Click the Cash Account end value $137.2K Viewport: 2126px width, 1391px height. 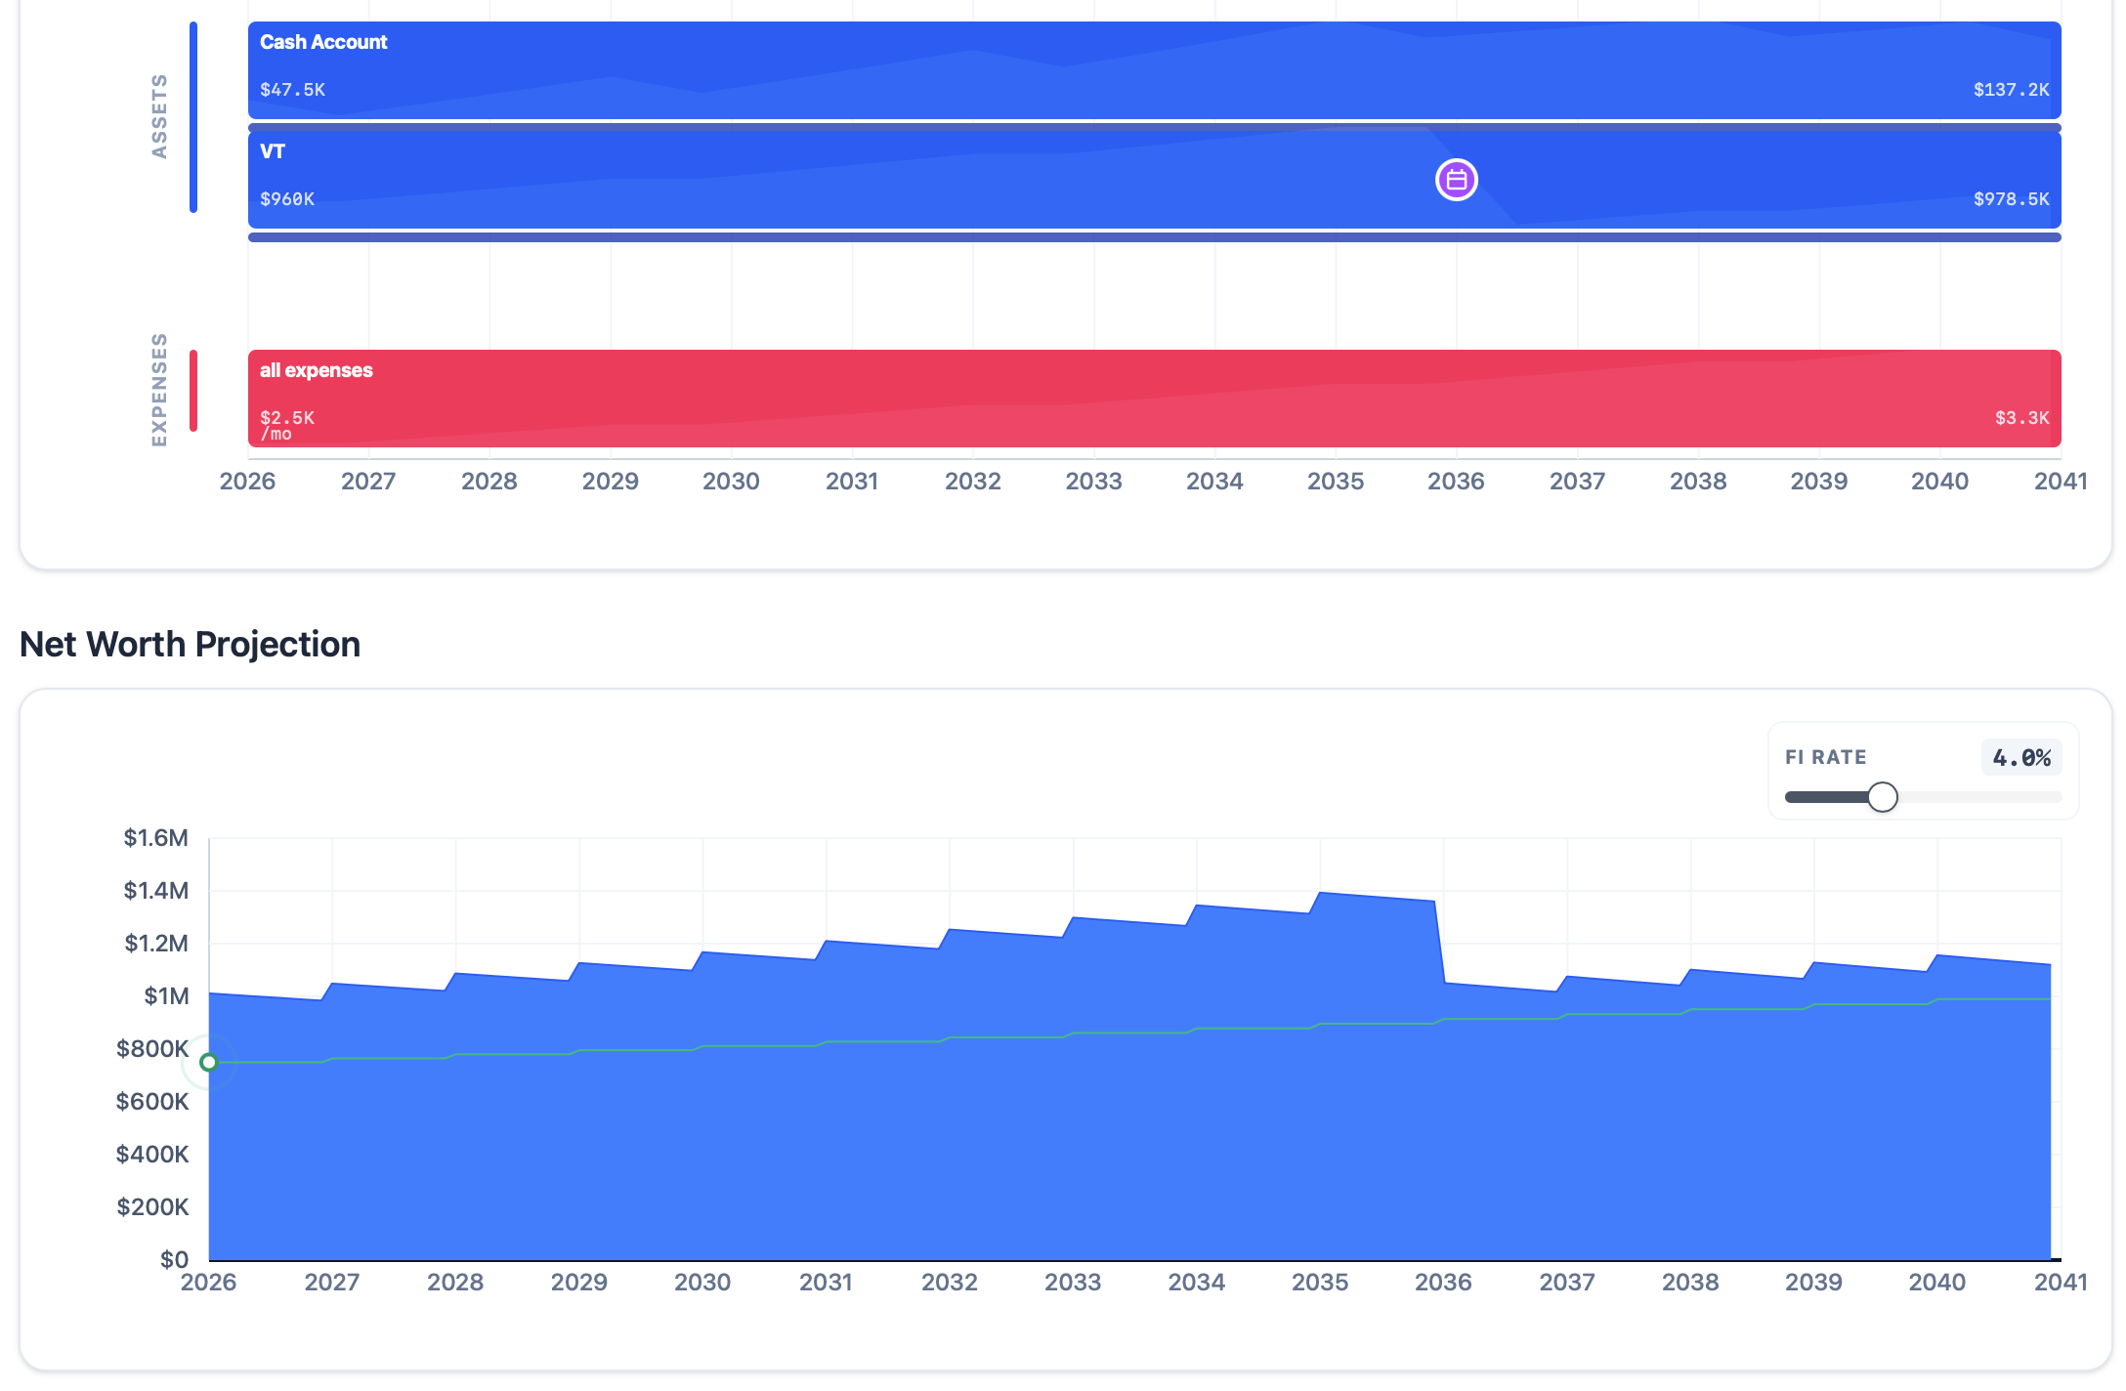tap(2011, 90)
